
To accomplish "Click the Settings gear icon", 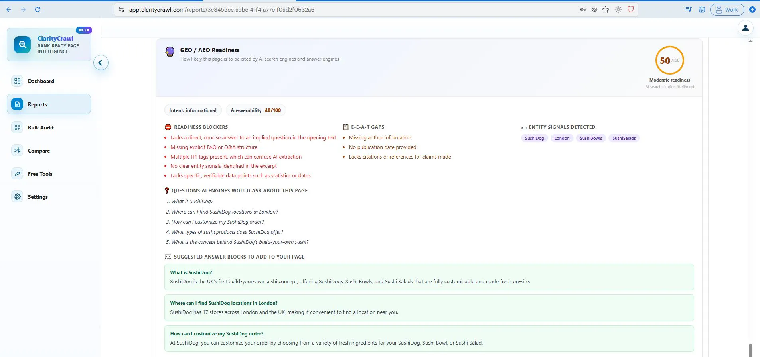I will click(x=17, y=197).
